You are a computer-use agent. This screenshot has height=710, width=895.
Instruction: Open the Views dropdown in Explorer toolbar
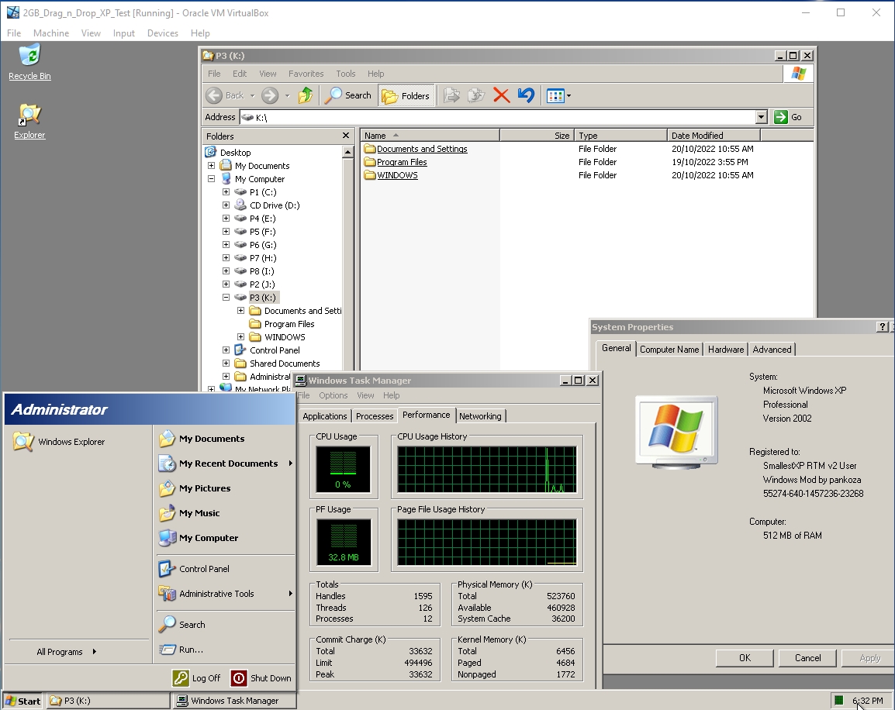click(x=558, y=95)
